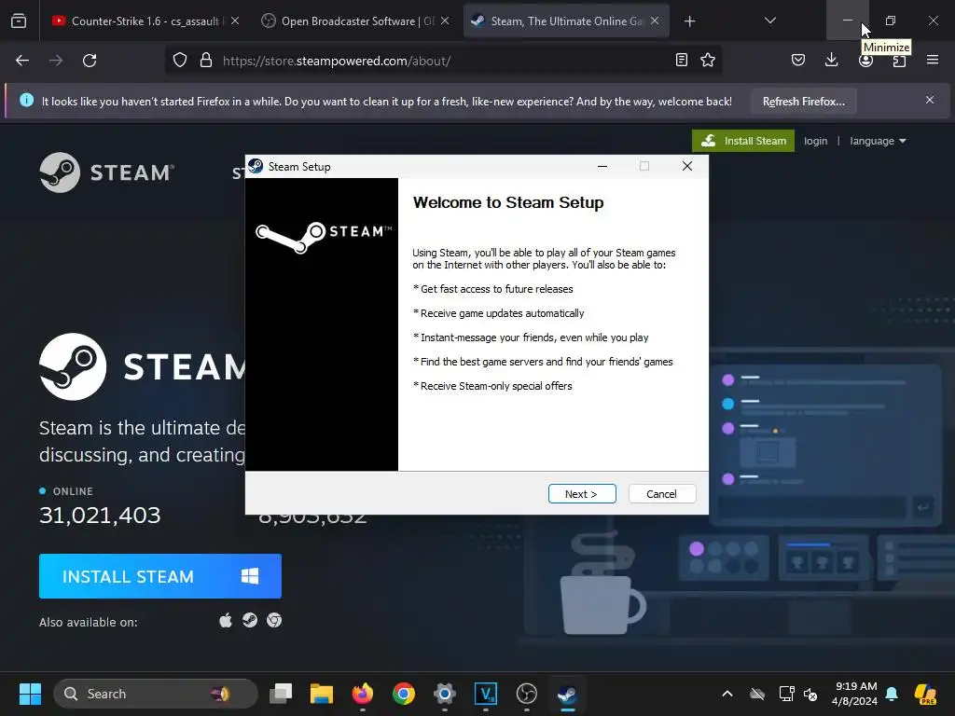
Task: Open Settings gear on the taskbar
Action: pyautogui.click(x=445, y=694)
